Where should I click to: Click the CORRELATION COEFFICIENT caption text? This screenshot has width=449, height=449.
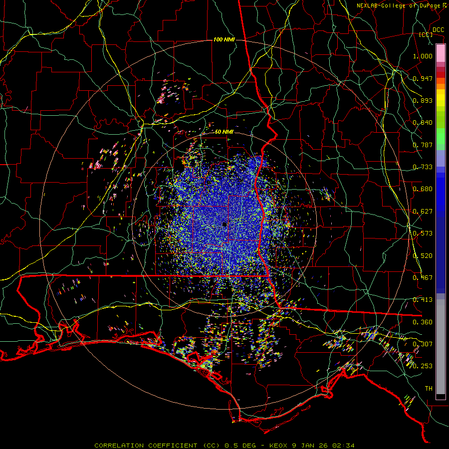[x=146, y=446]
